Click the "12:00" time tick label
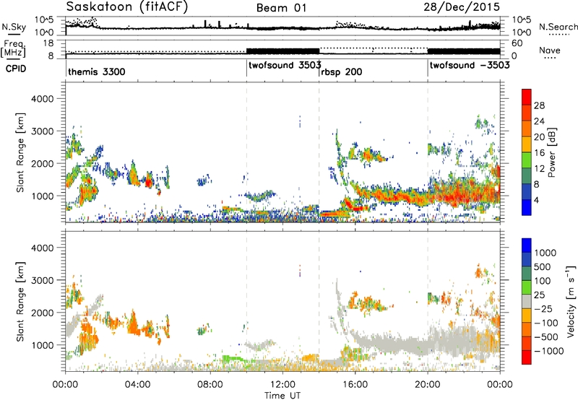Screen dimensions: 578x400 [x=282, y=385]
